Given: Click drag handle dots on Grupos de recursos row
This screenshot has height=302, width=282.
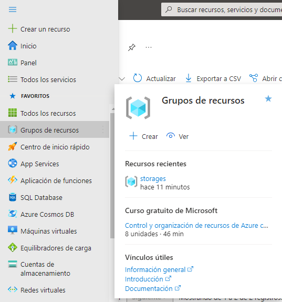Looking at the screenshot, I should (103, 129).
